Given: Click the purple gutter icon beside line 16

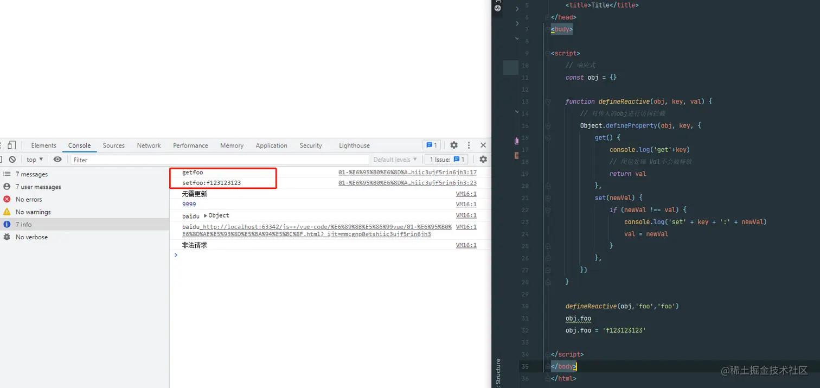Looking at the screenshot, I should [x=516, y=141].
